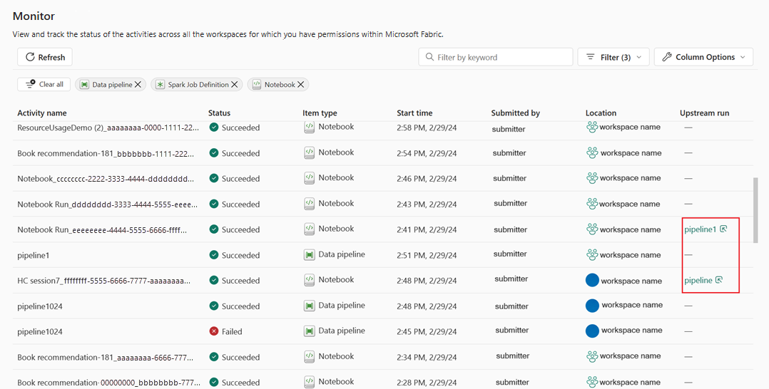This screenshot has height=389, width=769.
Task: Open the pipeline1 upstream run link
Action: 700,229
